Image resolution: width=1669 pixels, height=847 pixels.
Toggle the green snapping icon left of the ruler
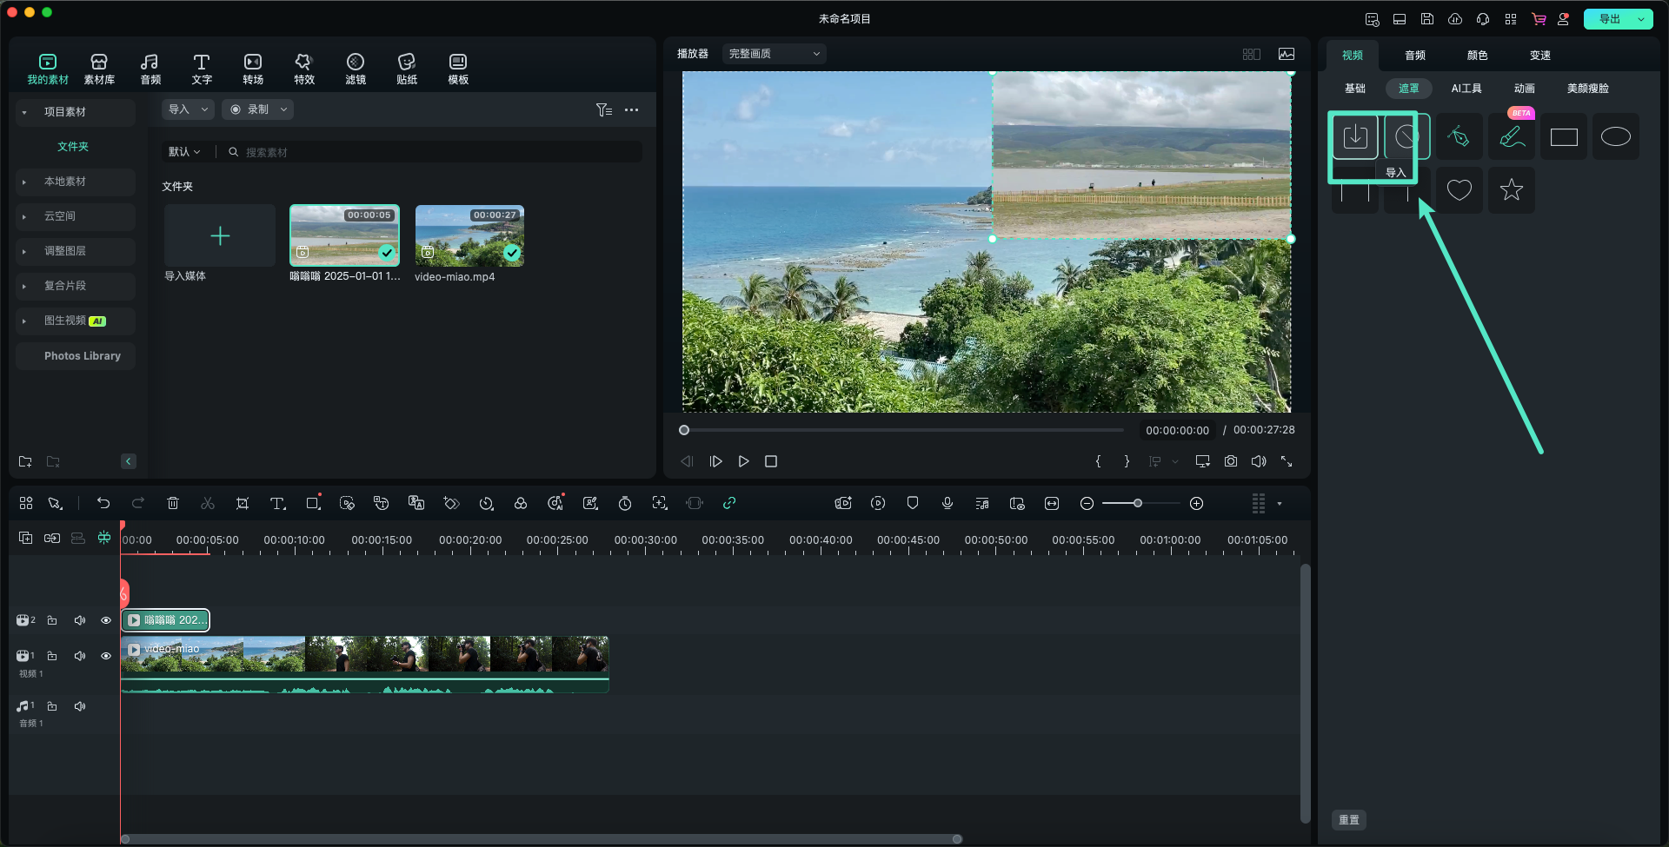[x=104, y=538]
